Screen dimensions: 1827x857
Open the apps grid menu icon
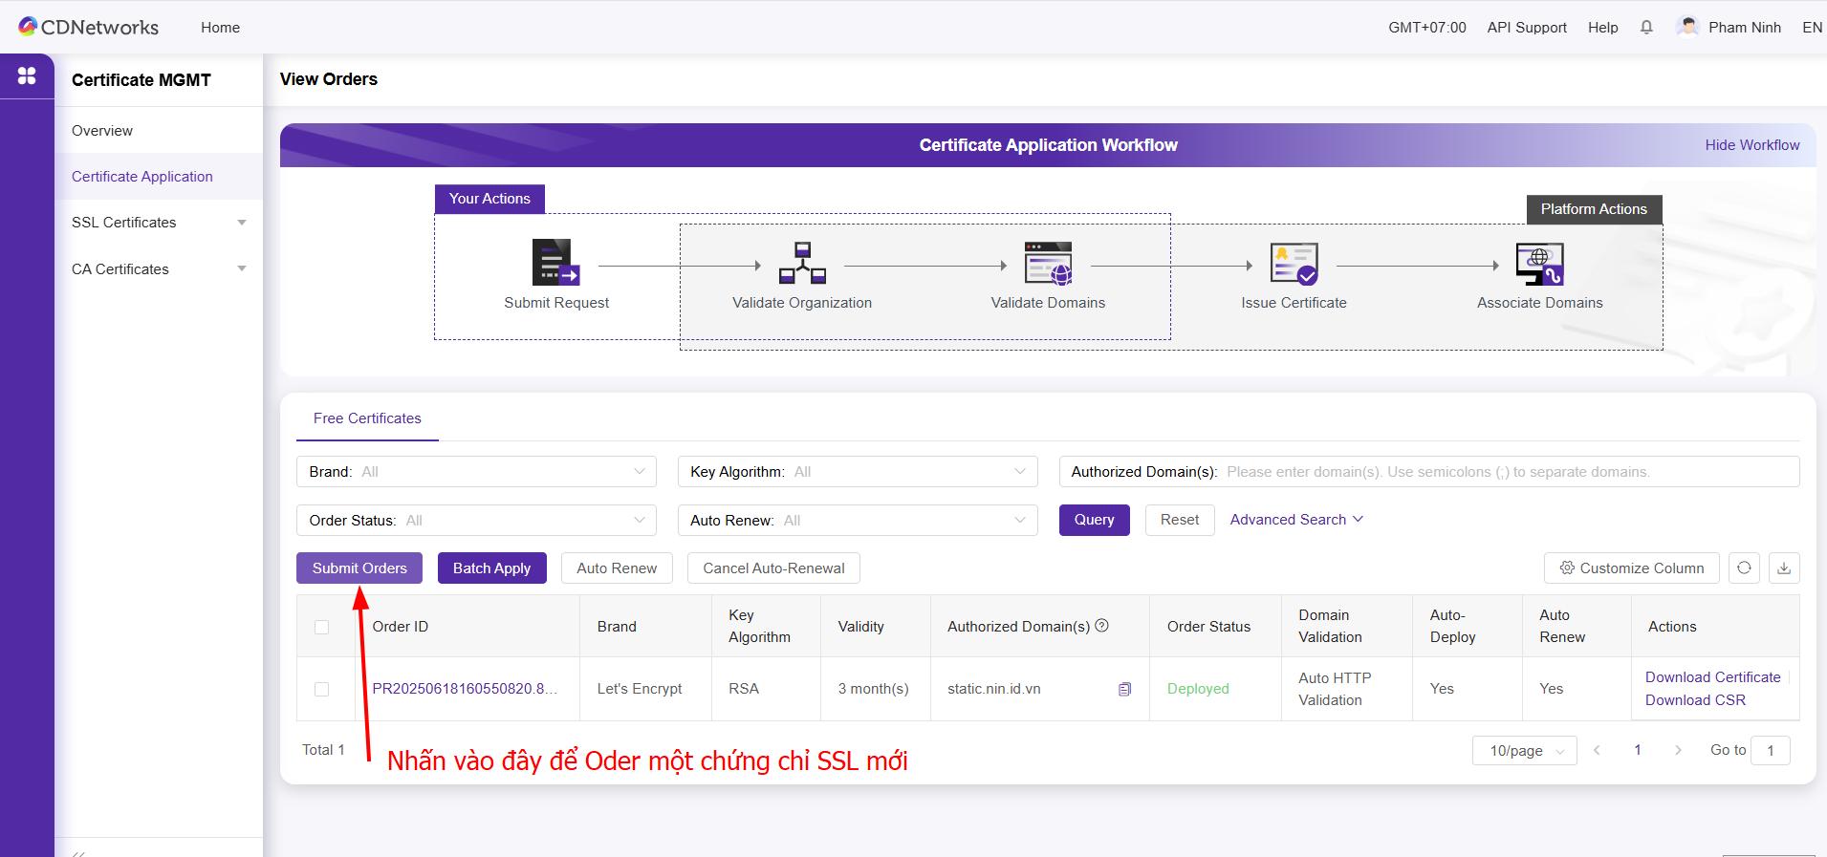click(x=27, y=75)
